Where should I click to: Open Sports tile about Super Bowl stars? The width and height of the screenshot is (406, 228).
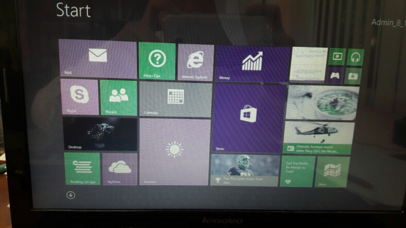pyautogui.click(x=245, y=170)
